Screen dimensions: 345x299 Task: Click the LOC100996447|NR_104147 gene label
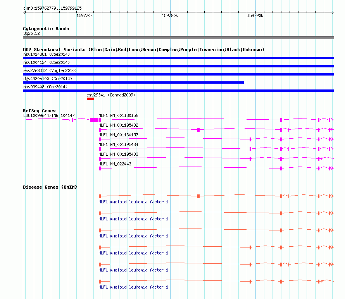[x=49, y=115]
